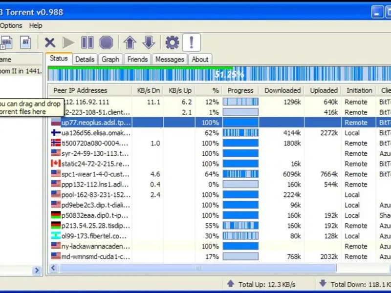Screen dimensions: 391x293
Task: Open settings via the gear icon
Action: tap(172, 42)
